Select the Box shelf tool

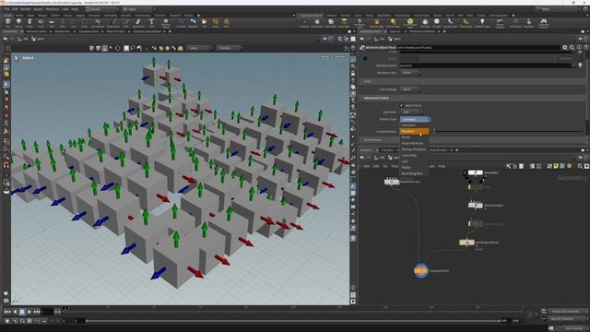click(x=8, y=22)
